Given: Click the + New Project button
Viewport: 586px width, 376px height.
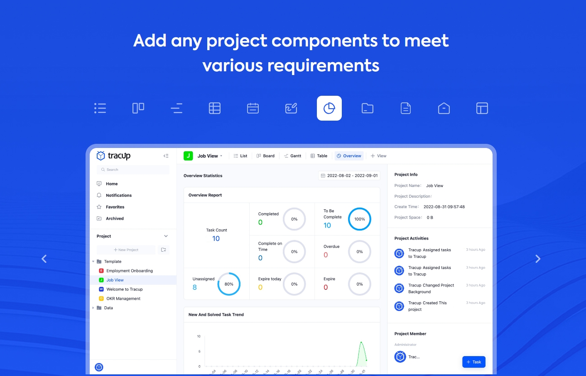Looking at the screenshot, I should click(126, 250).
